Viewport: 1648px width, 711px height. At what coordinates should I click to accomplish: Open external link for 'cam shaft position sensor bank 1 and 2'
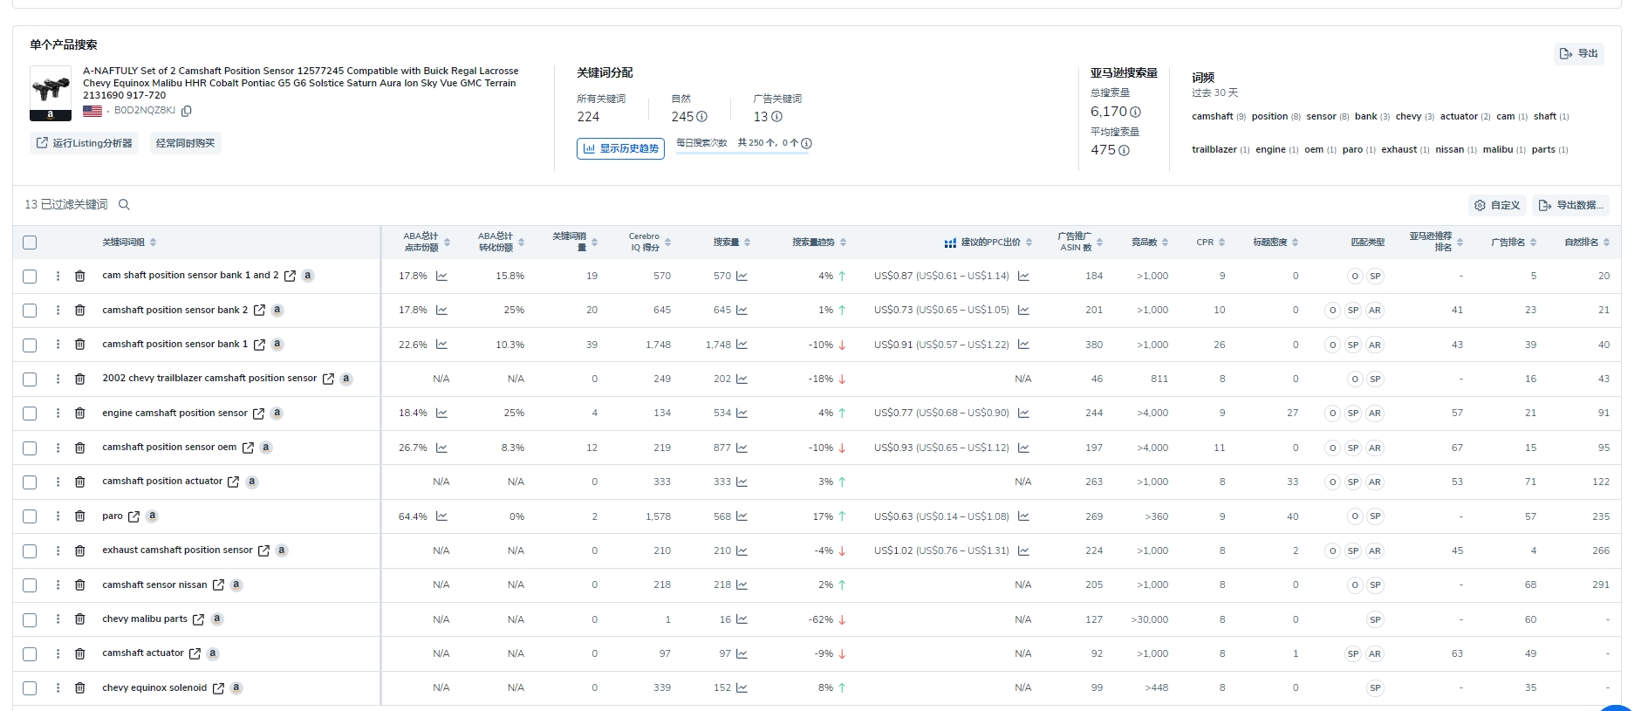[x=290, y=276]
